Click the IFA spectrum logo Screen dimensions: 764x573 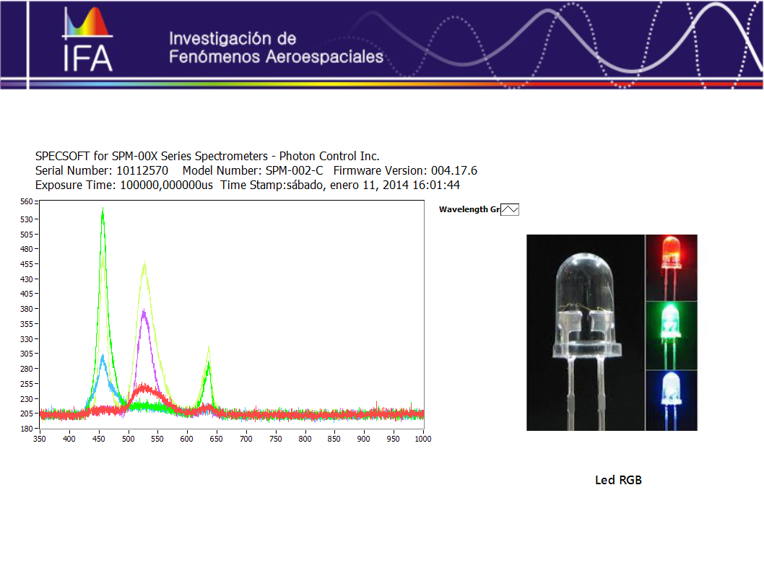(87, 39)
